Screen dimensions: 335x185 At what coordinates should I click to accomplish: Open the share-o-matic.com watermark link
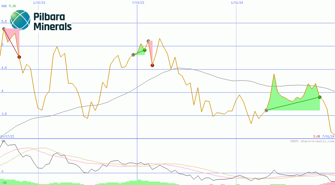312,141
